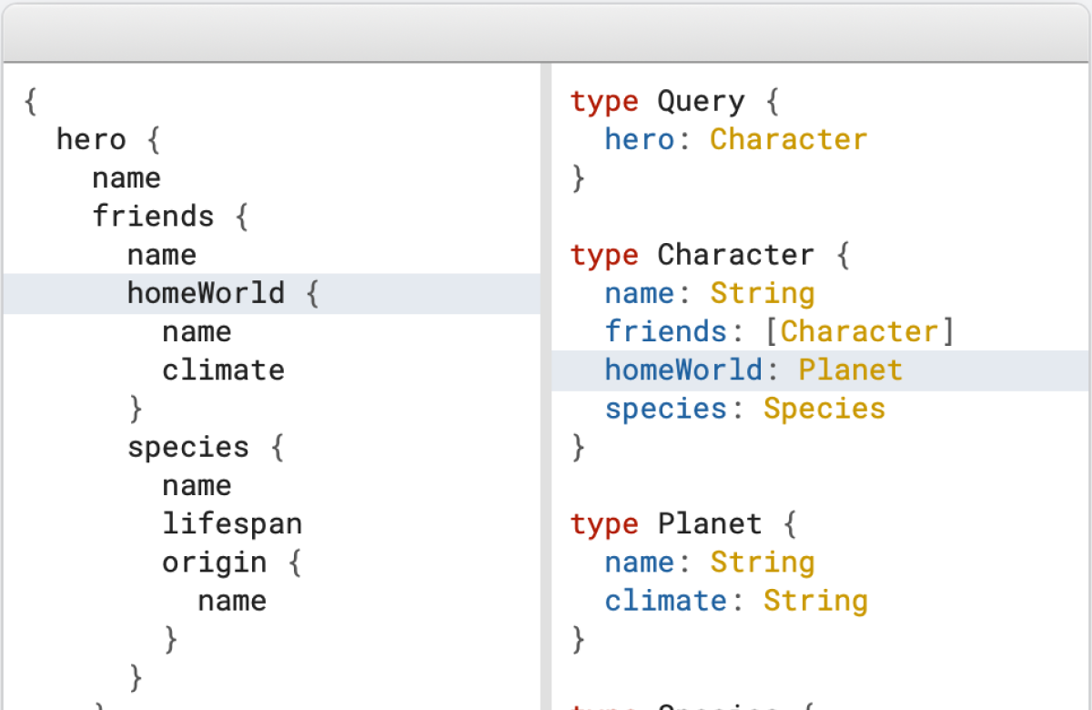Select the String type on the climate line

tap(815, 600)
